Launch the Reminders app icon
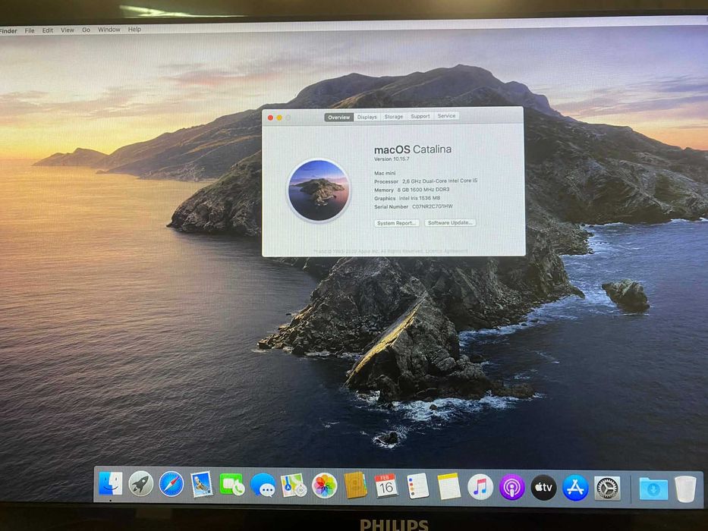This screenshot has width=708, height=531. [x=417, y=486]
